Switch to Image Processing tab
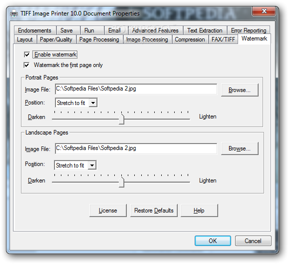289x264 pixels. pyautogui.click(x=147, y=39)
